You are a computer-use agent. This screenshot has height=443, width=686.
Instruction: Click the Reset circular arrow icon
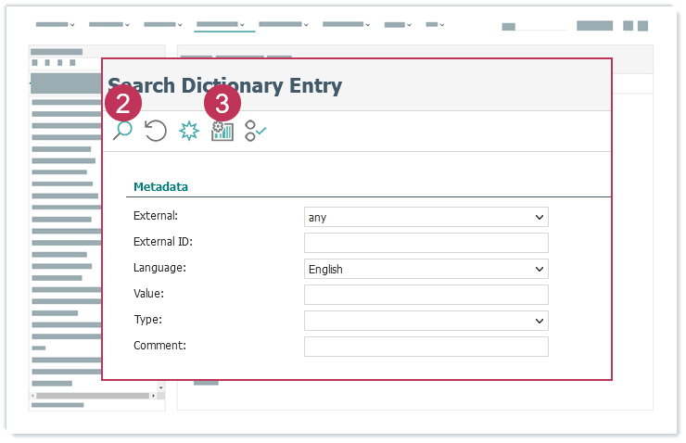pos(156,131)
